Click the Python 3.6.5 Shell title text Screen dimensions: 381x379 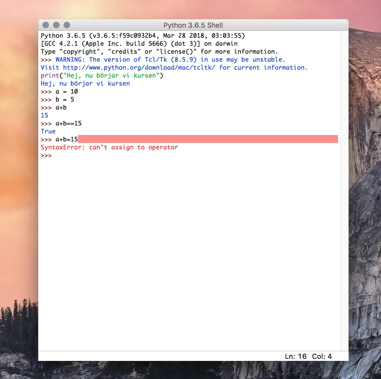[193, 25]
